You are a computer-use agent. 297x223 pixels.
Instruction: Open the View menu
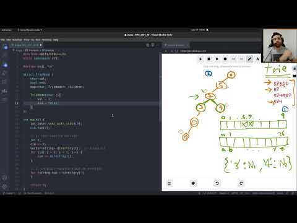27,40
